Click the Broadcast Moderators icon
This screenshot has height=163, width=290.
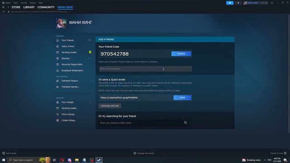(x=58, y=71)
